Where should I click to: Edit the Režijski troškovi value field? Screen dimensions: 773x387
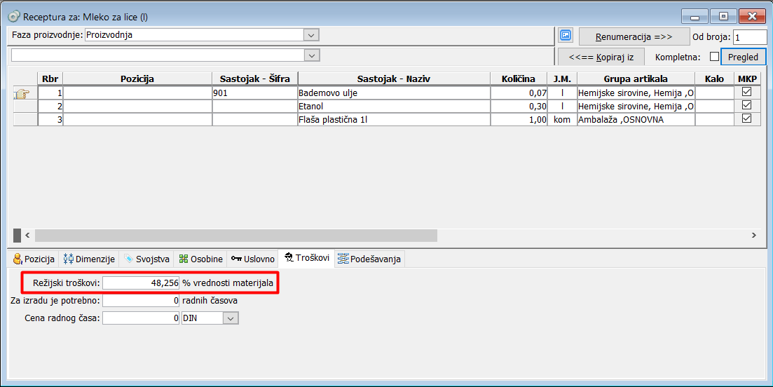(141, 283)
